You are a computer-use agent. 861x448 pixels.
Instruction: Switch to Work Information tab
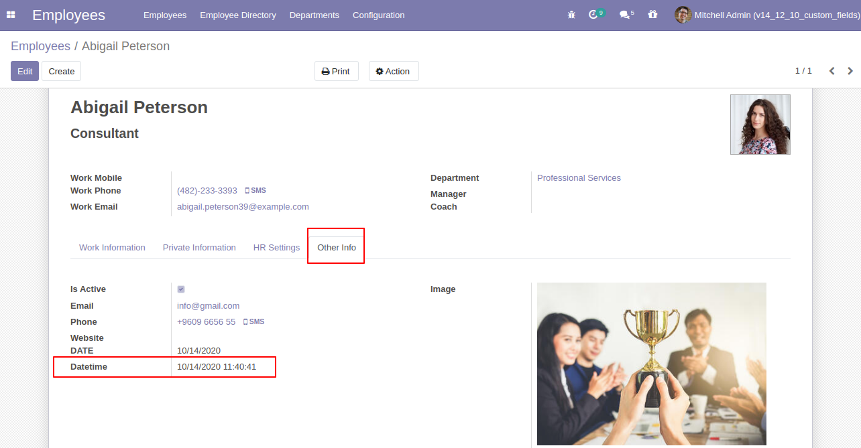[112, 248]
